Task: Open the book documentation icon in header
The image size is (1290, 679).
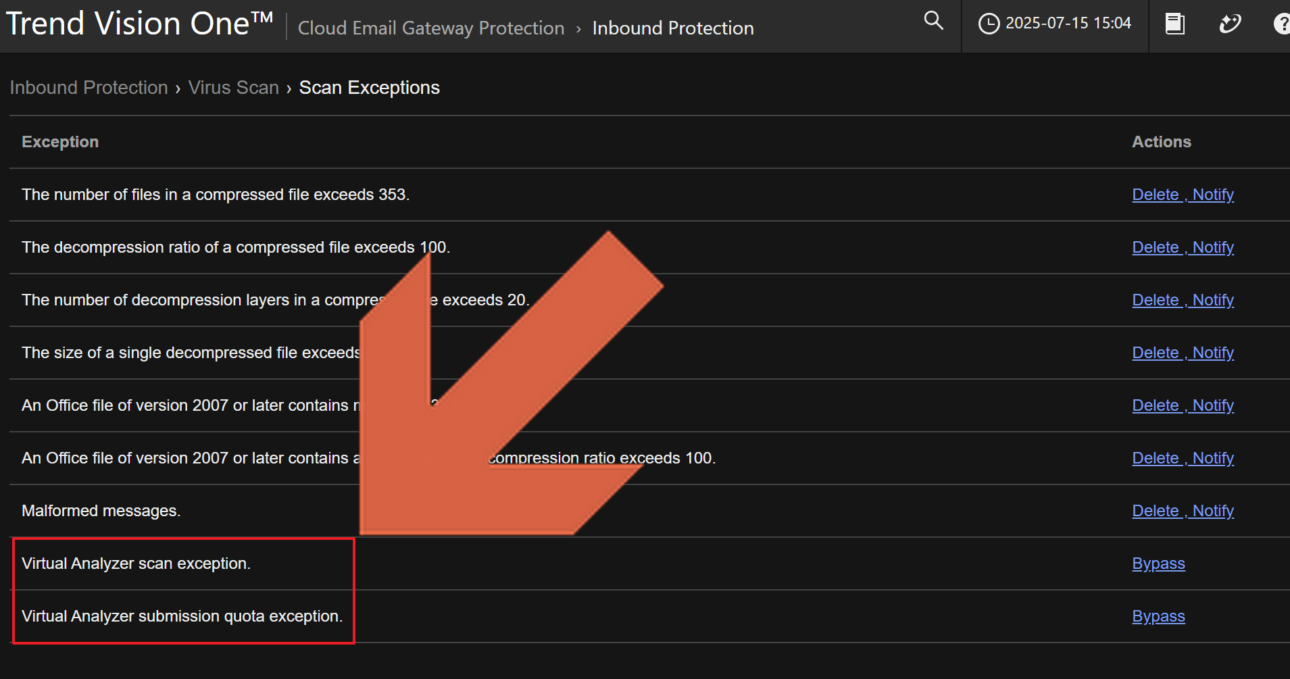Action: [1174, 24]
